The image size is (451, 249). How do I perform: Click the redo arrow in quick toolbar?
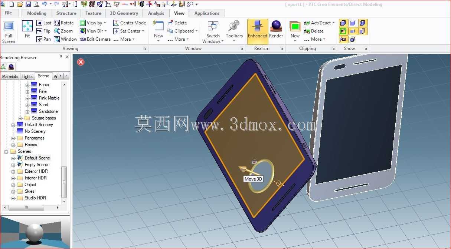[56, 4]
